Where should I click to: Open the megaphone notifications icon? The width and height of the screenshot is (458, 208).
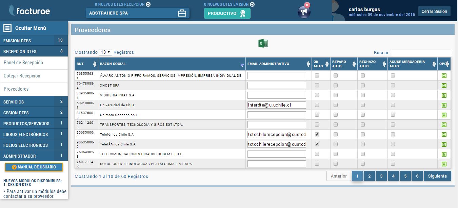point(304,12)
